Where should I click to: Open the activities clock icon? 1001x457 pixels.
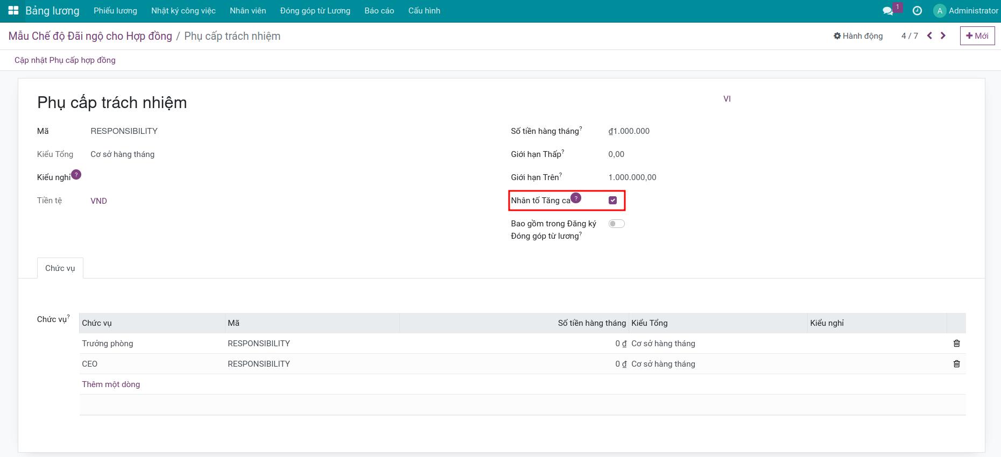point(918,11)
